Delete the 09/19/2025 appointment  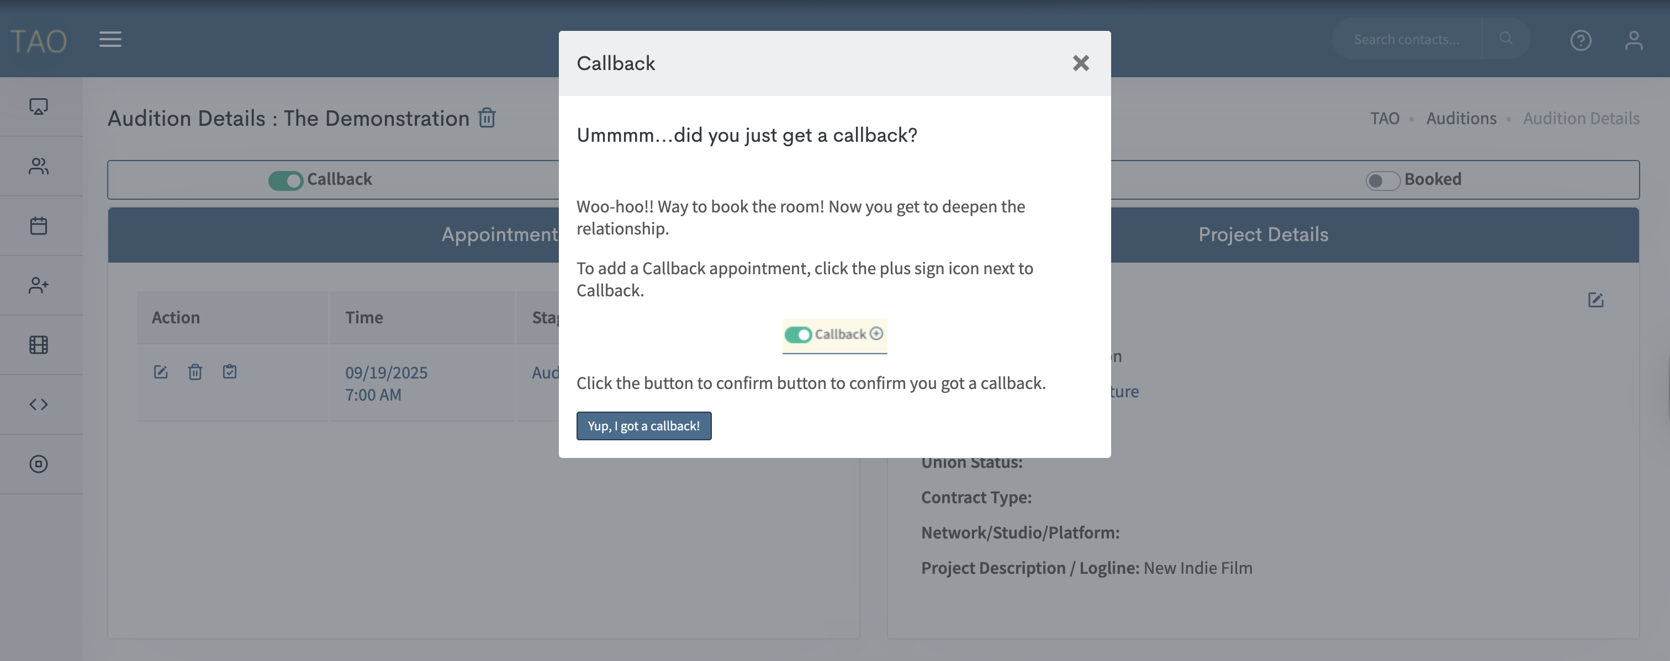tap(195, 372)
